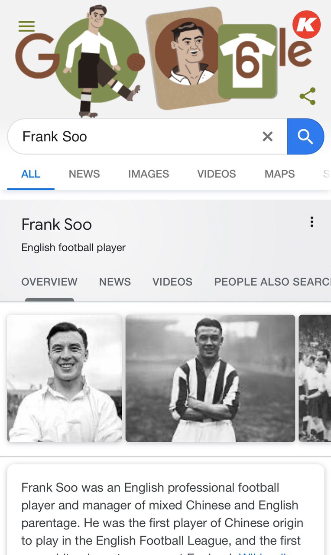331x555 pixels.
Task: Switch to the NEWS search tab
Action: (84, 174)
